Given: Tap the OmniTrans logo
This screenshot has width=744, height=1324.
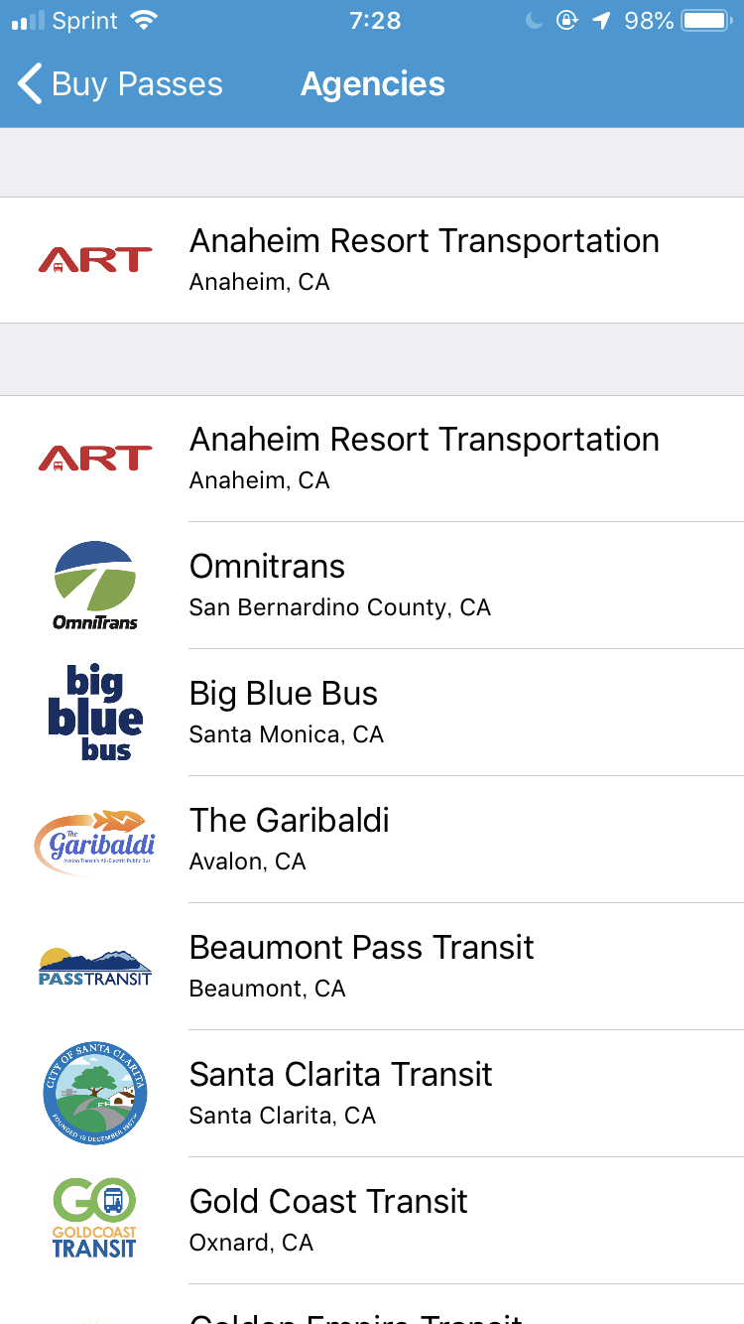Looking at the screenshot, I should pyautogui.click(x=95, y=586).
